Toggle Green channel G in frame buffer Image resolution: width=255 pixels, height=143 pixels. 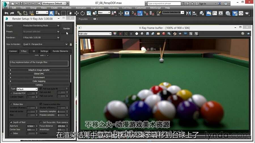point(126,34)
